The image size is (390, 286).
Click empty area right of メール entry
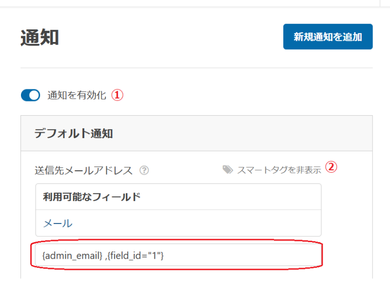point(196,223)
